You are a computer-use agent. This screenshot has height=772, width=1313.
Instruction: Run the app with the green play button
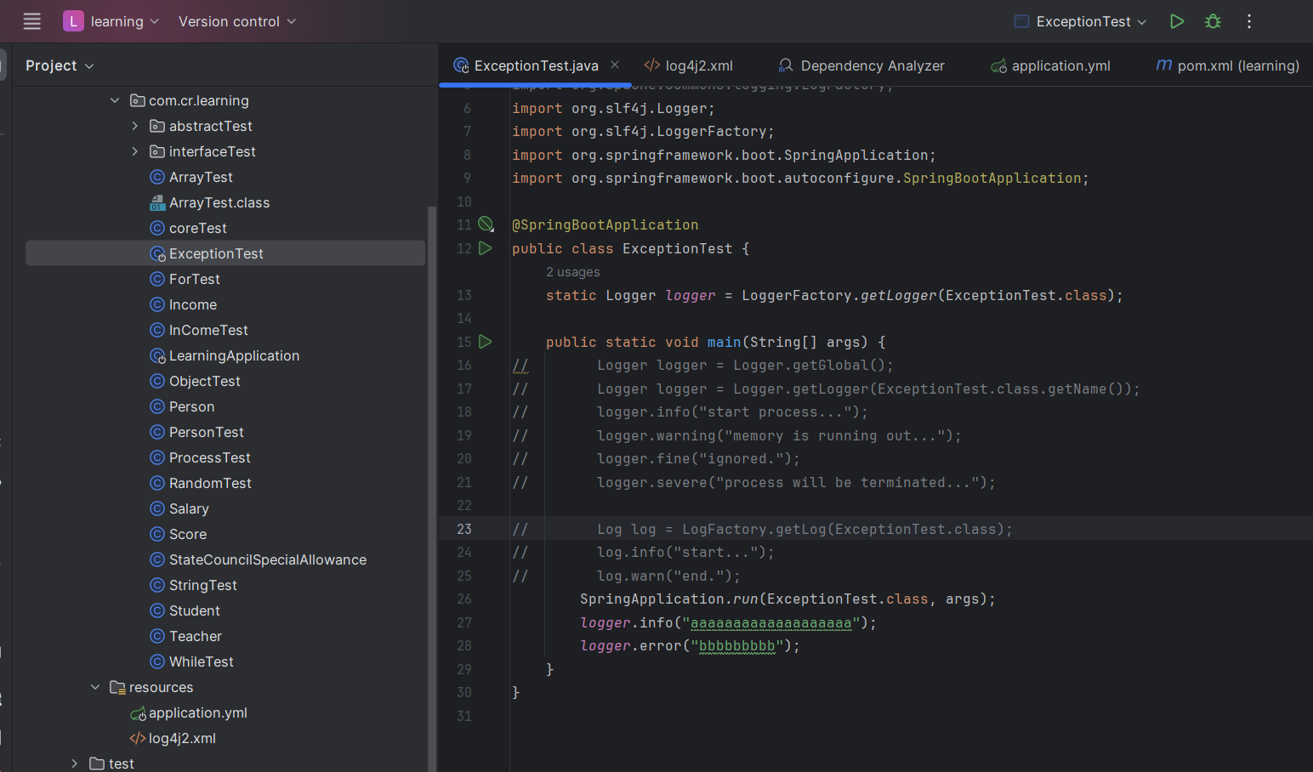tap(1177, 21)
